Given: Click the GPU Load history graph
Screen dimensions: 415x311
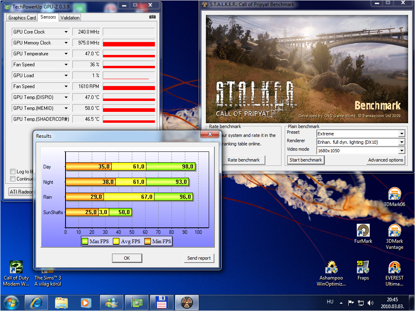Looking at the screenshot, I should click(x=129, y=75).
